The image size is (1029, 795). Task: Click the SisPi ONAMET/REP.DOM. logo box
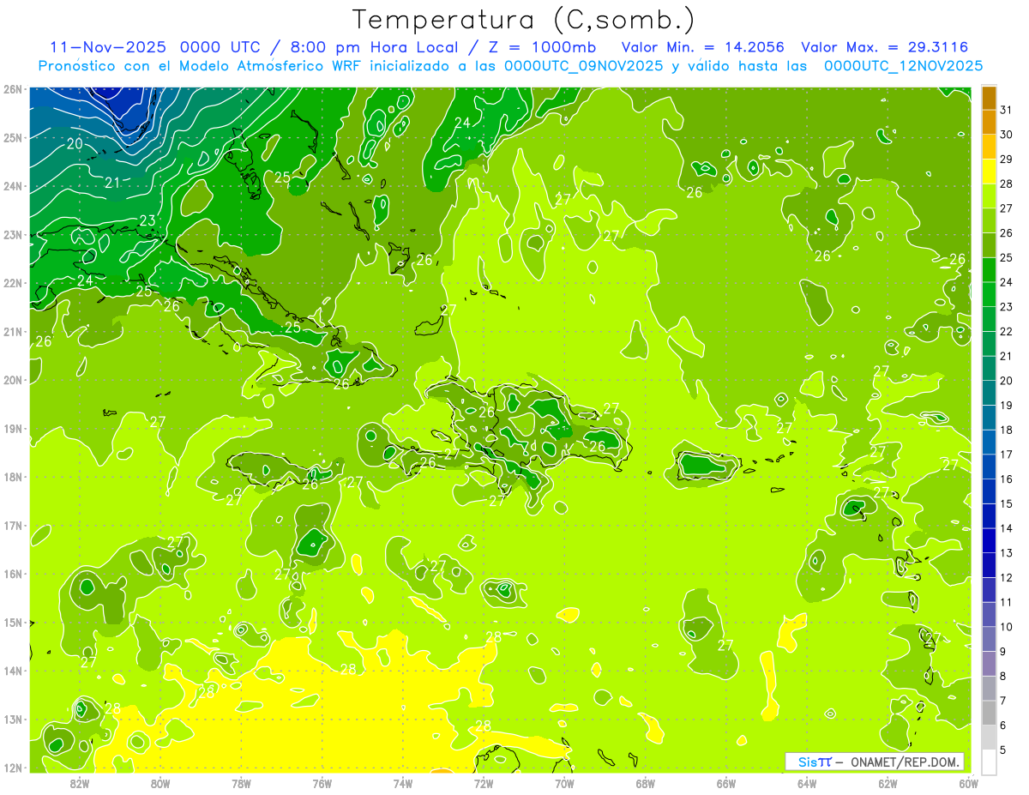tap(875, 762)
